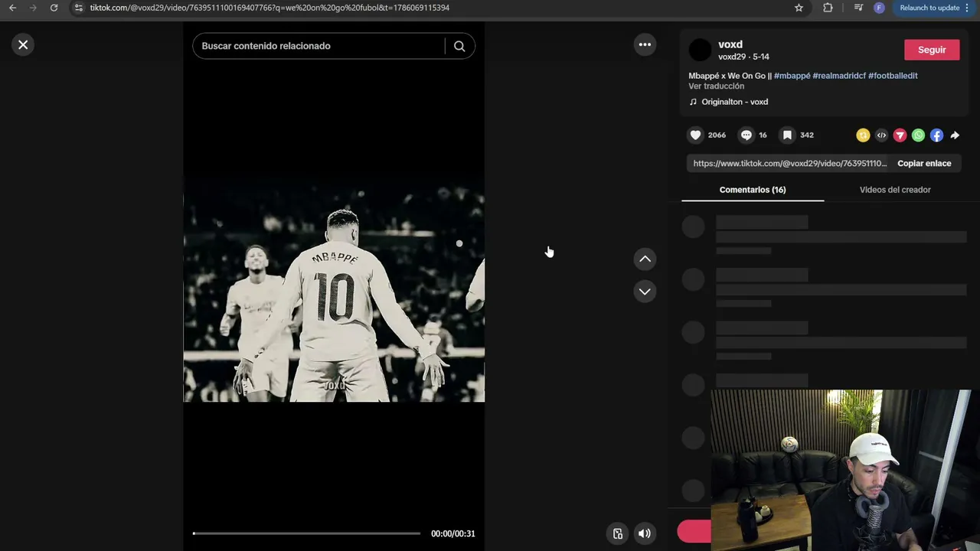
Task: Expand more share options arrow
Action: (955, 135)
